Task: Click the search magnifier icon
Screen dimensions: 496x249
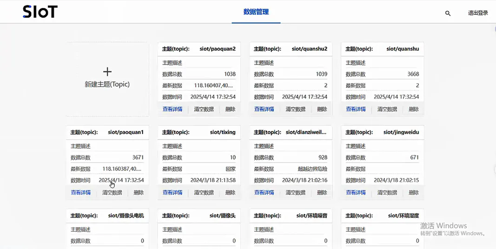Action: point(448,13)
